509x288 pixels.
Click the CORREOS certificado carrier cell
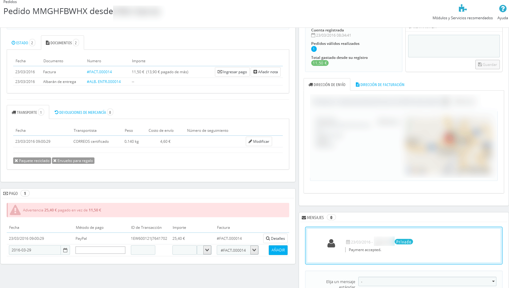[91, 142]
